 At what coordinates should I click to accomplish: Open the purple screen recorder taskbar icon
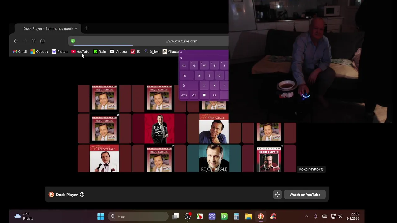[x=212, y=216]
